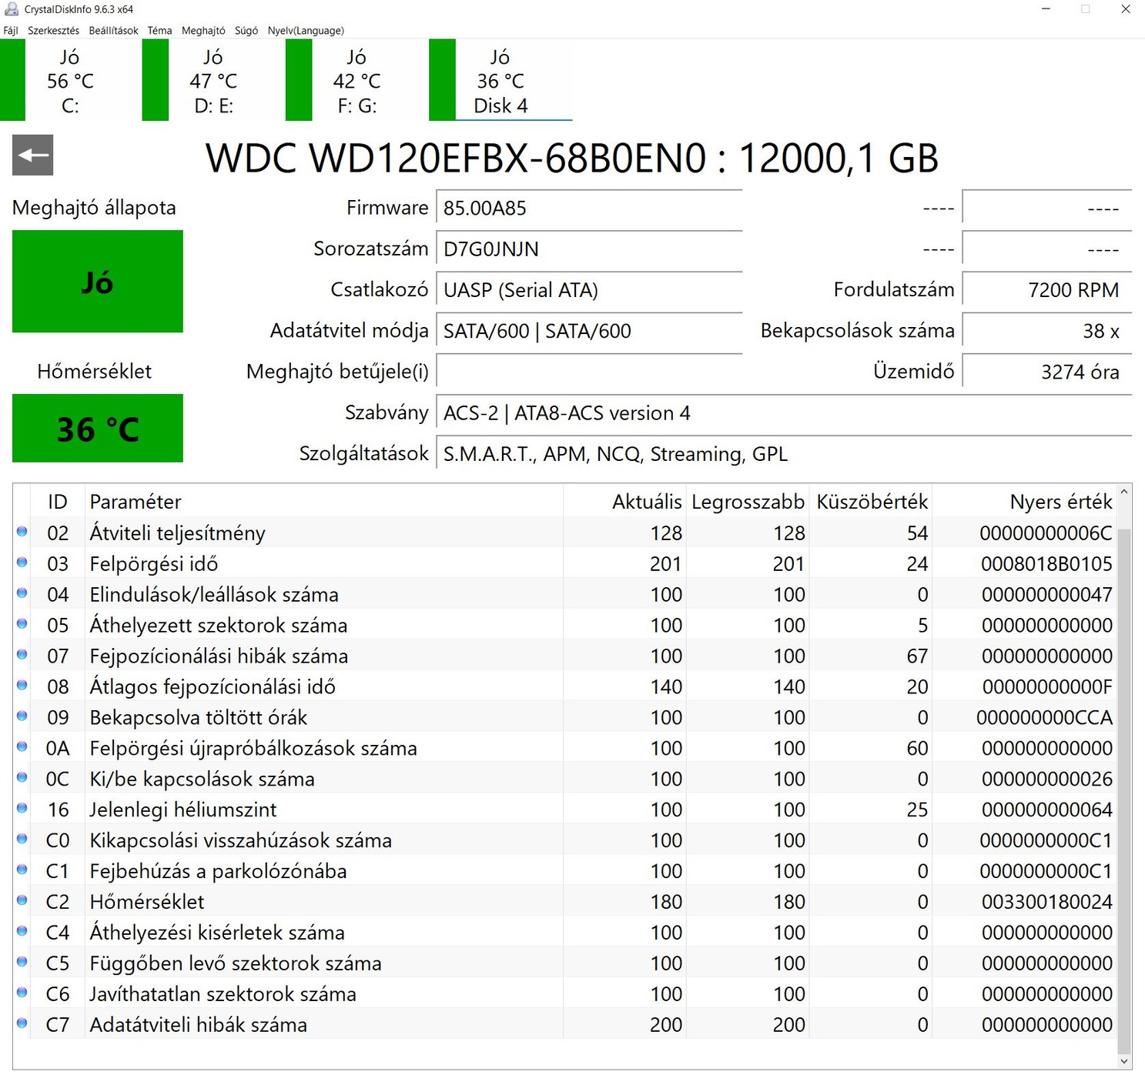Viewport: 1145px width, 1085px height.
Task: Open the Fájl menu
Action: point(11,31)
